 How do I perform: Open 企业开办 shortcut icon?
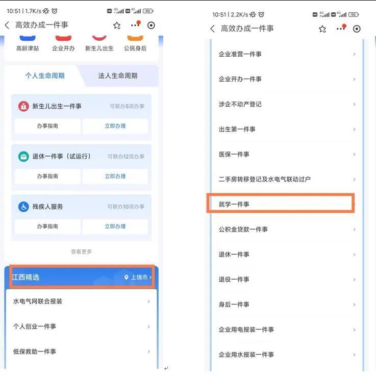coord(63,38)
